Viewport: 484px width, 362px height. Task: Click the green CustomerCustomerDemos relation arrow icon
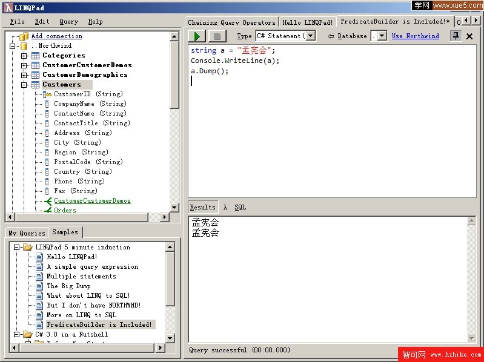[x=48, y=202]
